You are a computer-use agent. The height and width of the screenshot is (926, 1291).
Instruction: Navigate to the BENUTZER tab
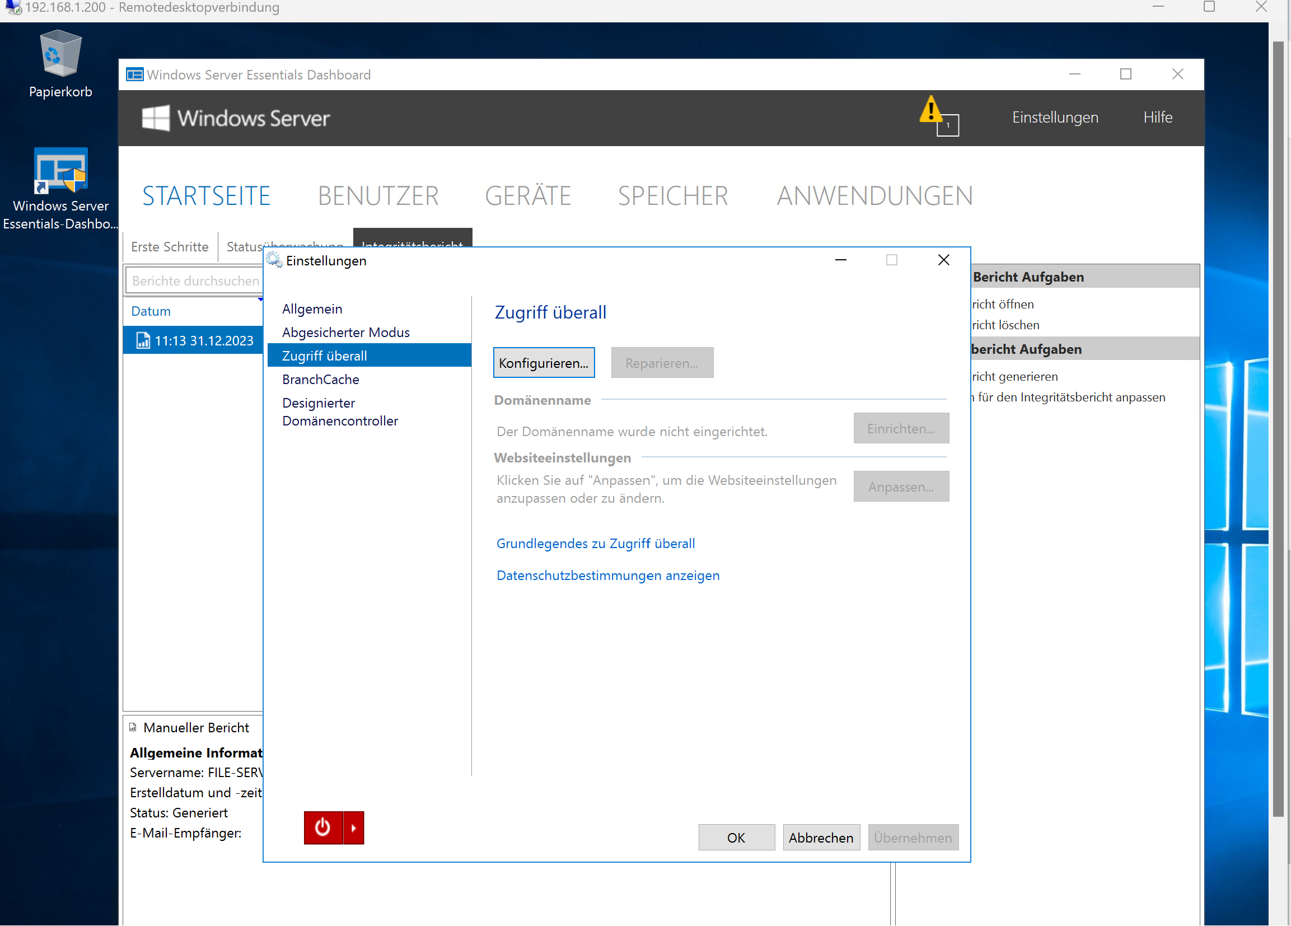click(x=378, y=194)
